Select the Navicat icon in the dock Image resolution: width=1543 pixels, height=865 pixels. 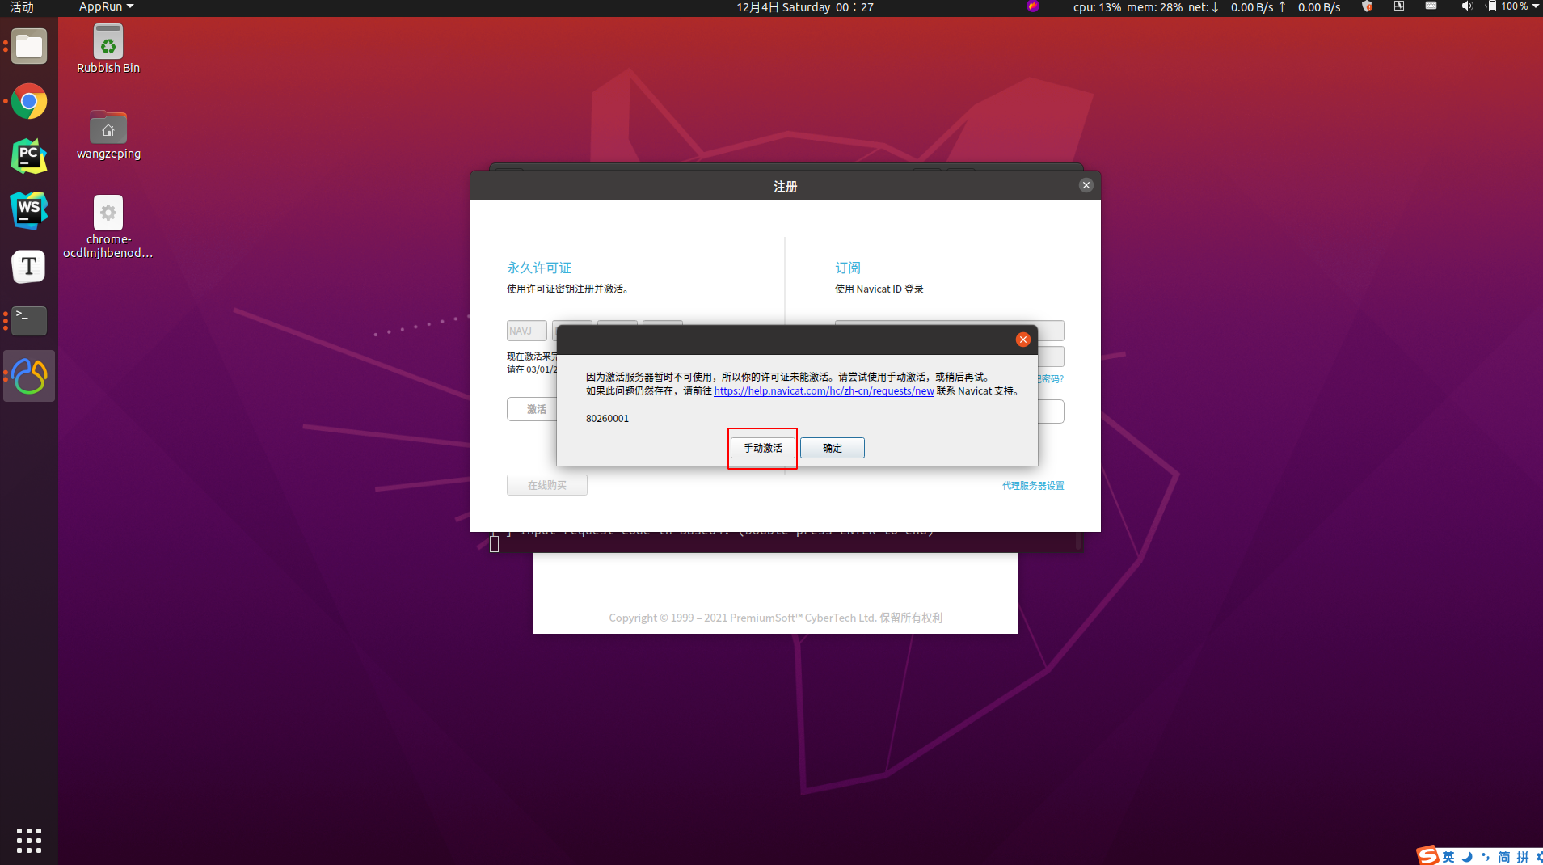(x=29, y=376)
